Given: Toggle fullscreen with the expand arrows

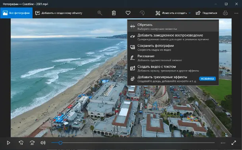Looking at the screenshot, I should click(x=234, y=143).
